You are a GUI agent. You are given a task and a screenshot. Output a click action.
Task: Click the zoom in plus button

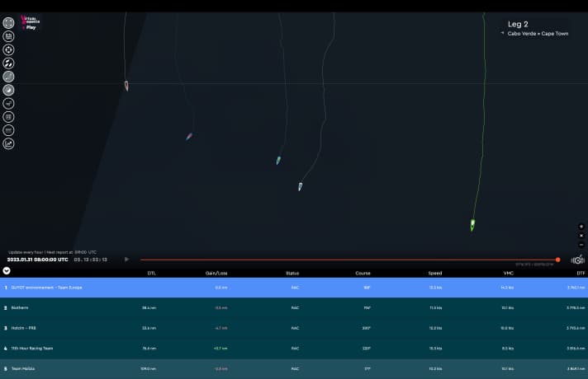click(x=581, y=226)
